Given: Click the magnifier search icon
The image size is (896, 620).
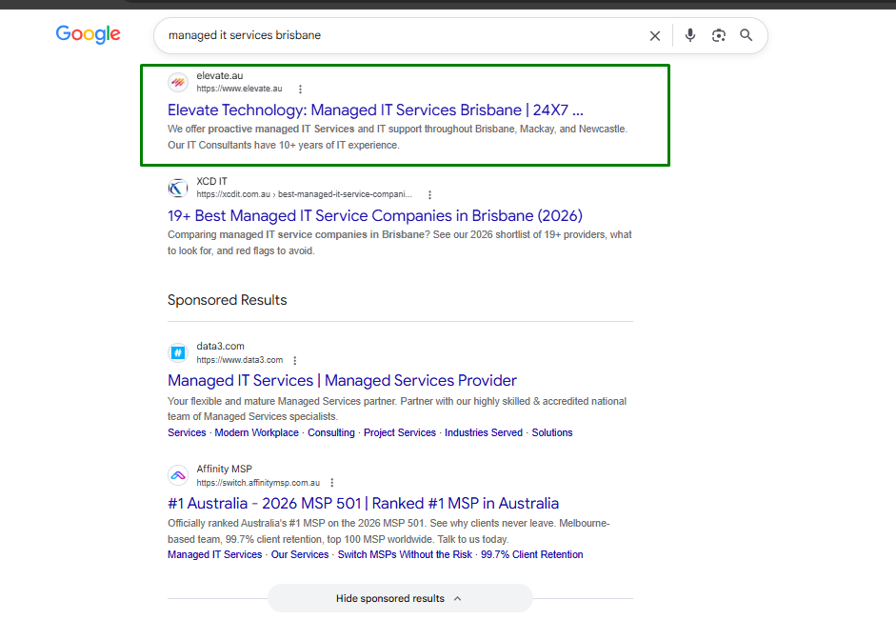Looking at the screenshot, I should [746, 35].
